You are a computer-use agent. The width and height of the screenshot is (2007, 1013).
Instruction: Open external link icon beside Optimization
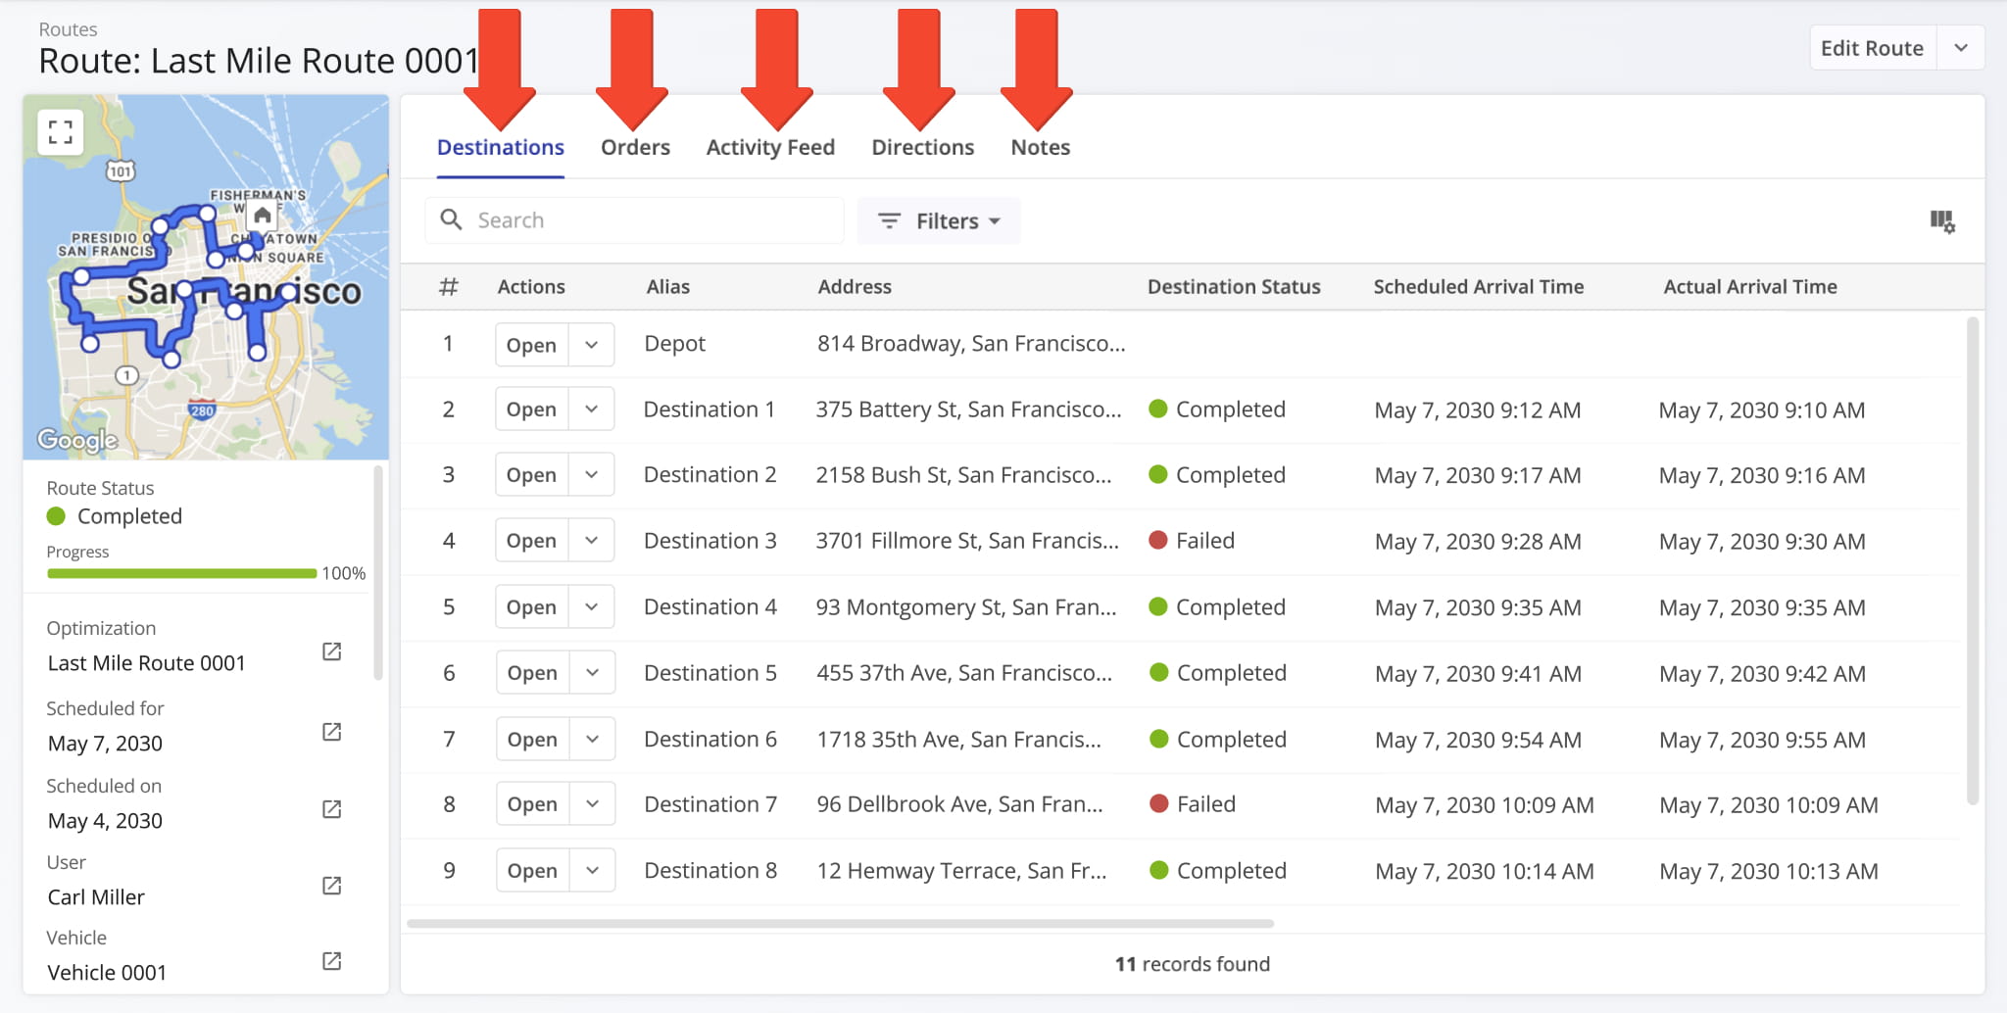[x=332, y=651]
